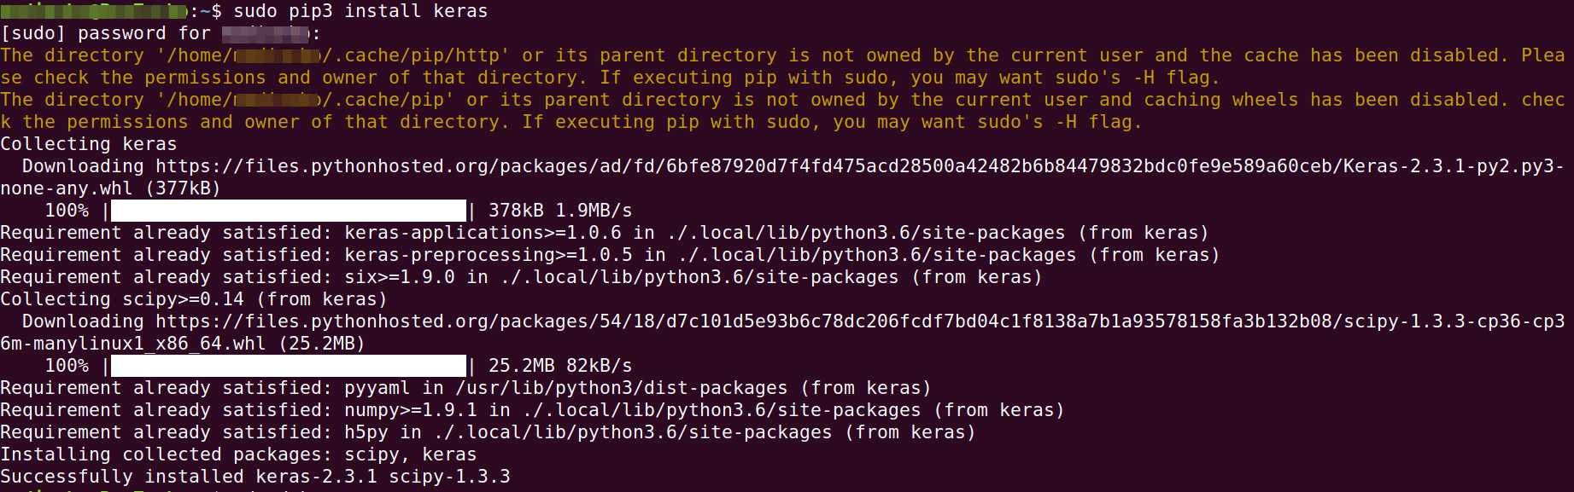The image size is (1574, 492).
Task: Click the '[sudo] password for' prompt line
Action: tap(160, 33)
